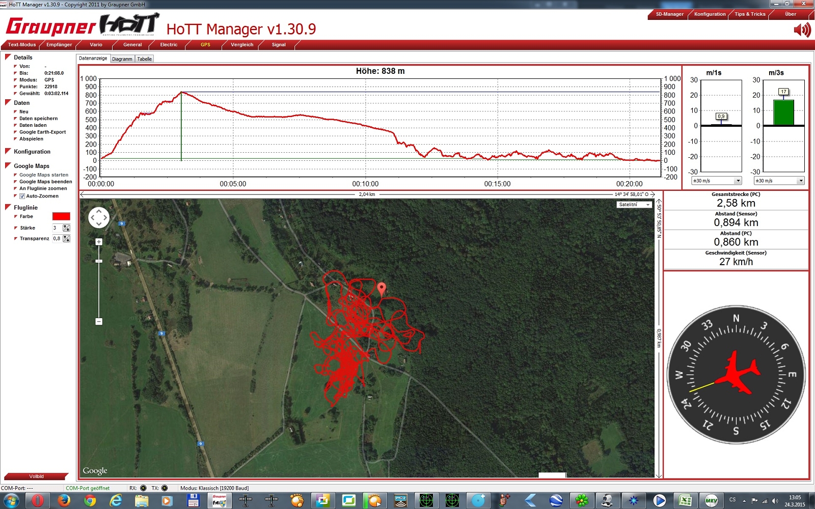Click the Stärke value field
The height and width of the screenshot is (509, 815).
pos(57,228)
